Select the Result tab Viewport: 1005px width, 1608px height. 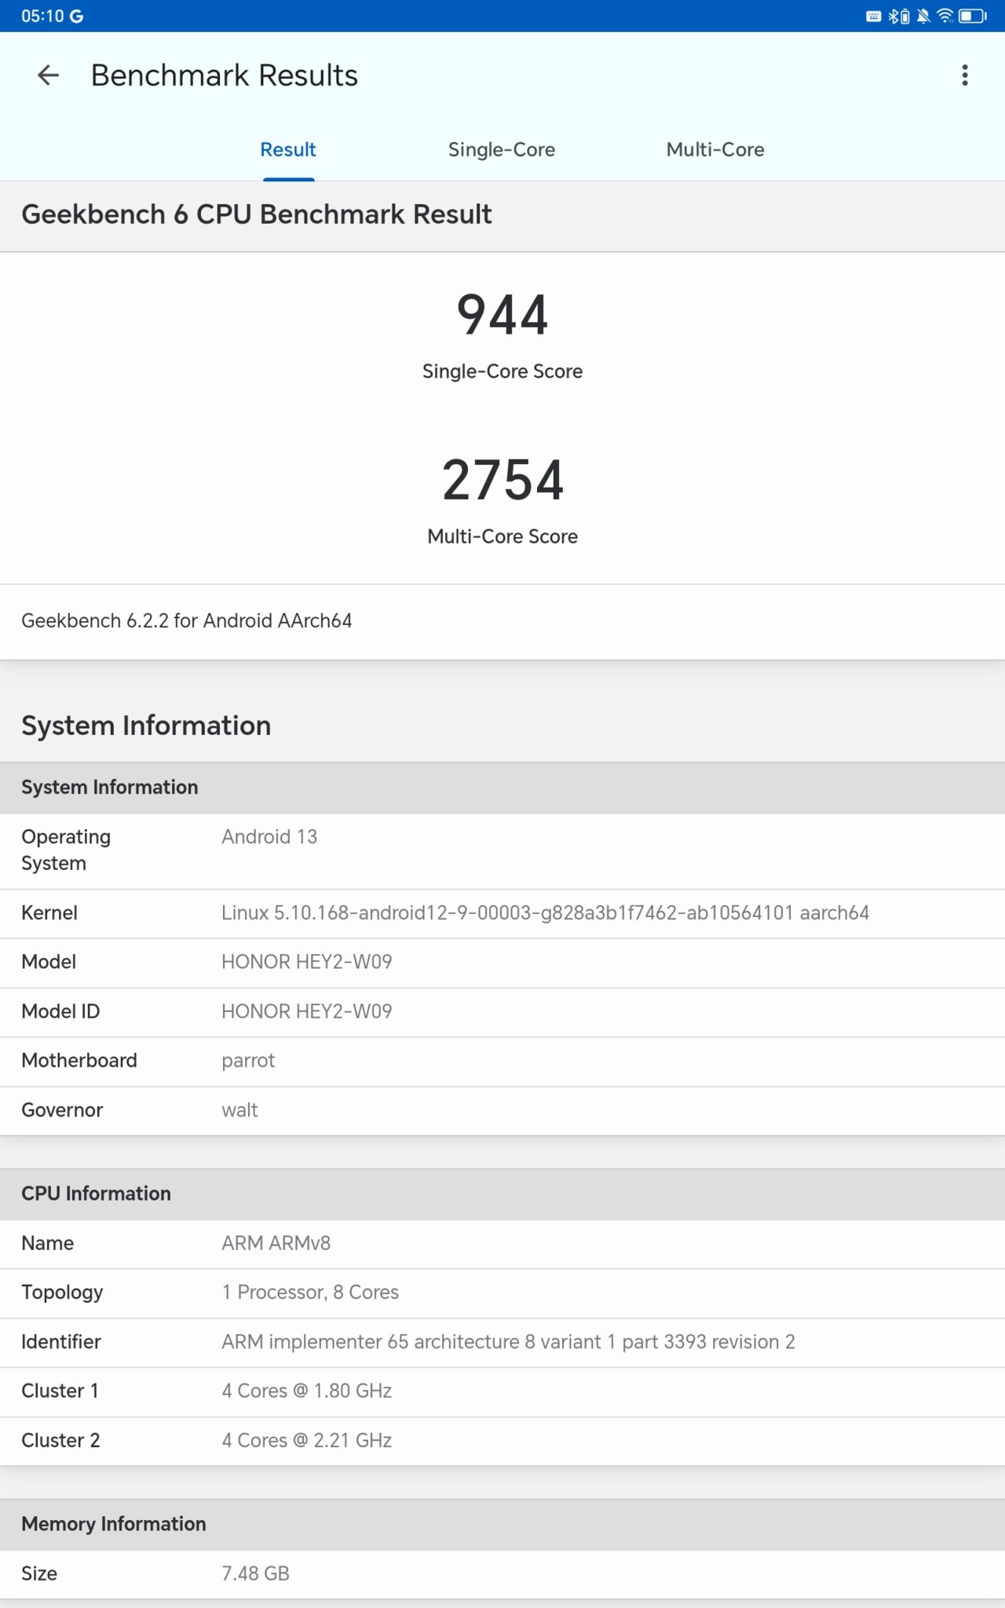pos(288,149)
